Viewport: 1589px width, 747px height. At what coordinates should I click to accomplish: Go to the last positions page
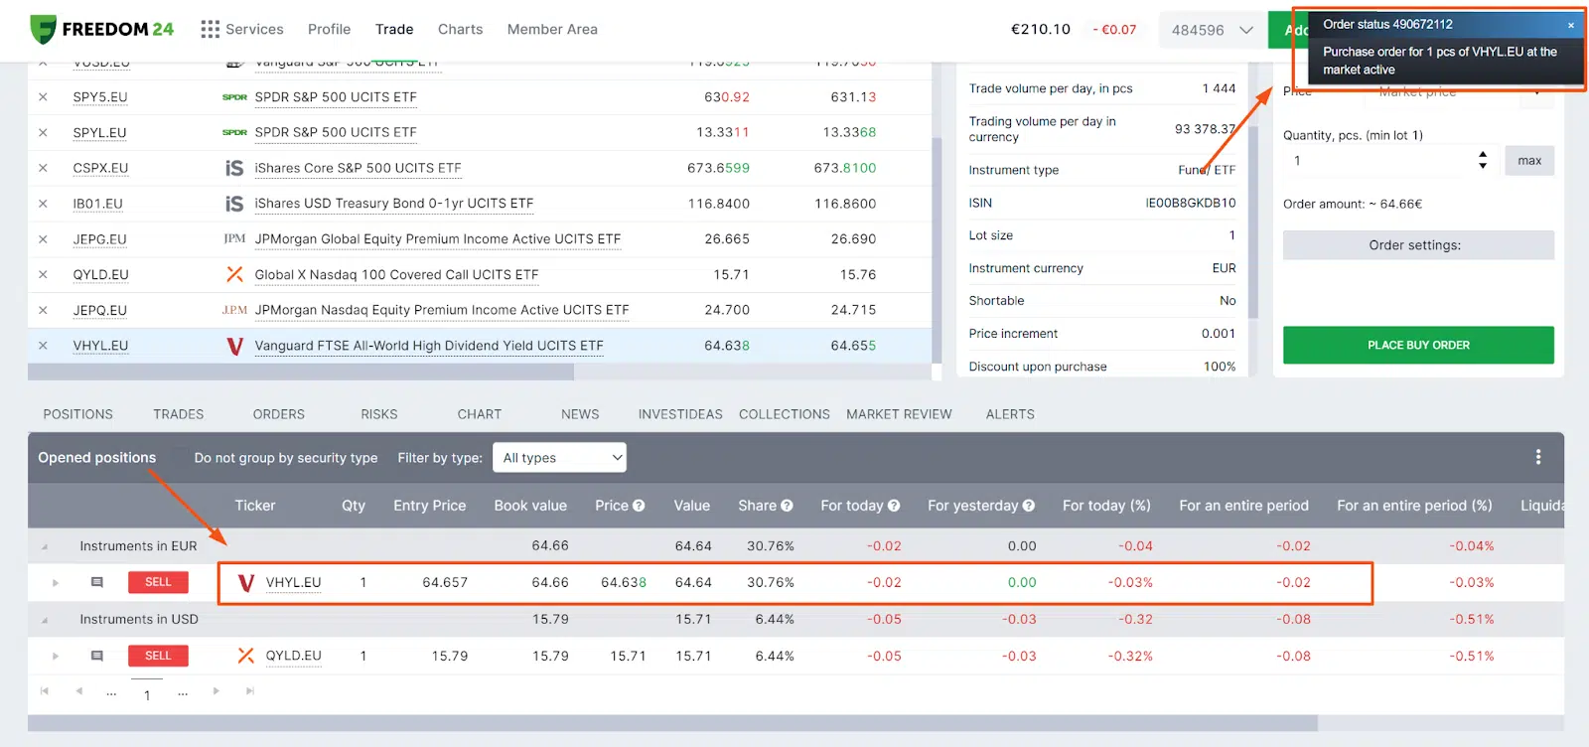click(250, 690)
